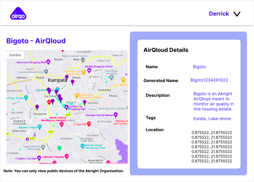This screenshot has height=182, width=254.
Task: Click the Kalerwe Round About map pin
Action: [x=46, y=72]
